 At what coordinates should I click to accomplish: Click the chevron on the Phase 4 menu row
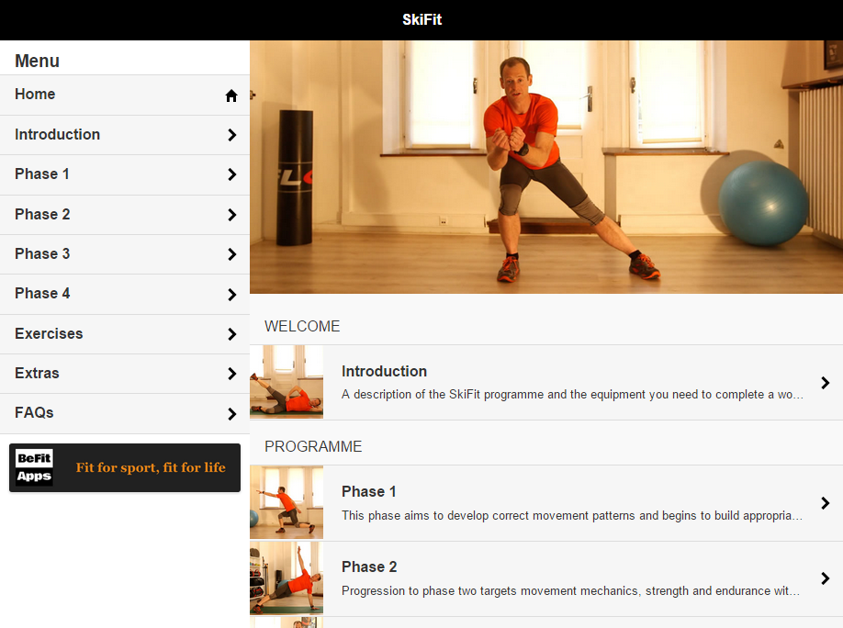[x=231, y=295]
